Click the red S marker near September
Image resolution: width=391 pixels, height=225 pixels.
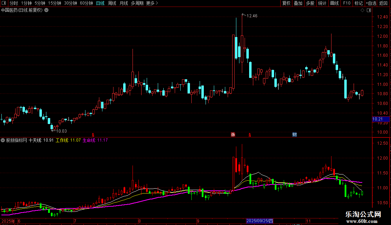[x=249, y=135]
